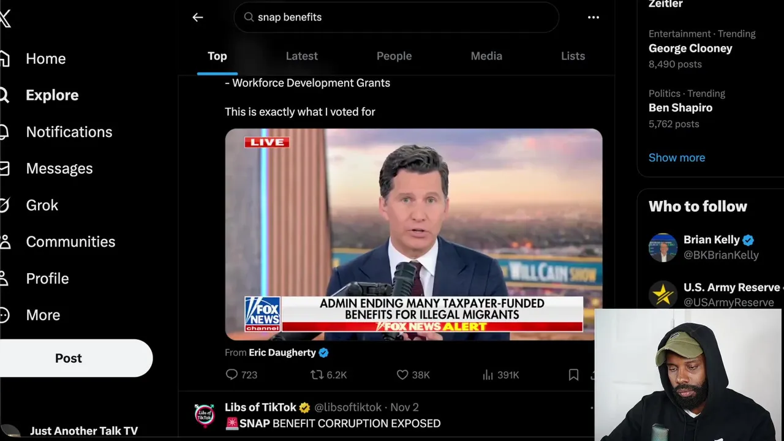Click '8,490 posts' trending count
The image size is (784, 441).
pyautogui.click(x=675, y=64)
